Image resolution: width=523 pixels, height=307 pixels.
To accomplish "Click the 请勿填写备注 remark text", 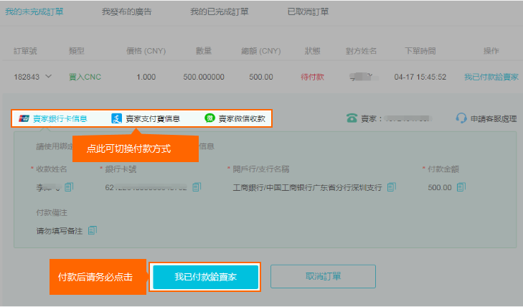I will 60,231.
